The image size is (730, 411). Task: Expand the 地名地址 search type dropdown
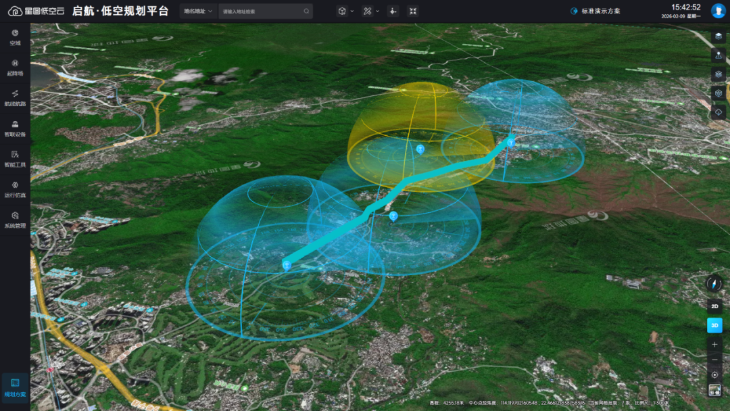click(x=198, y=11)
